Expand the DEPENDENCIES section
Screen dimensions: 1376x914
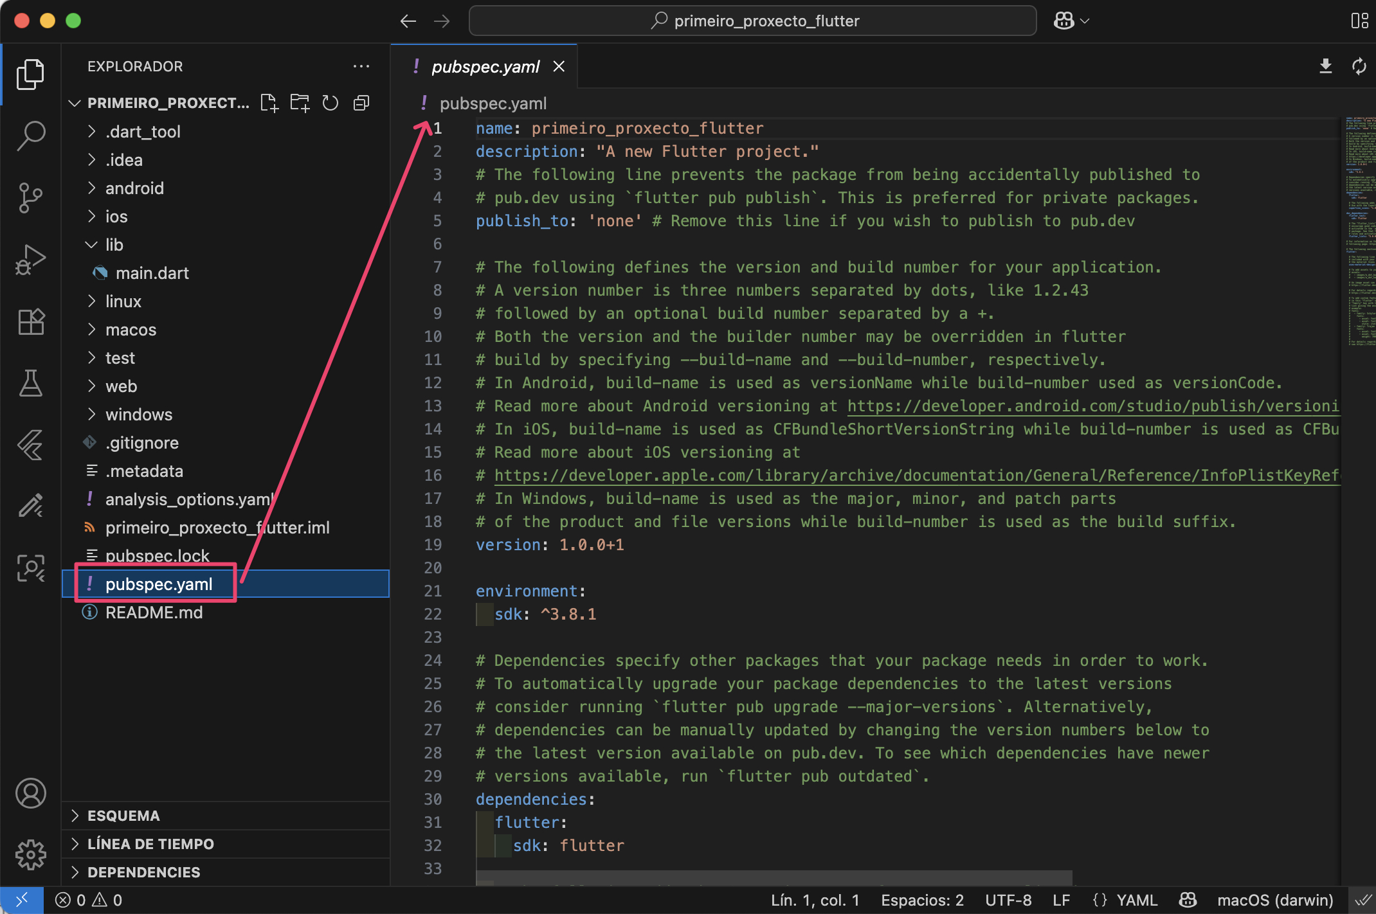coord(143,872)
